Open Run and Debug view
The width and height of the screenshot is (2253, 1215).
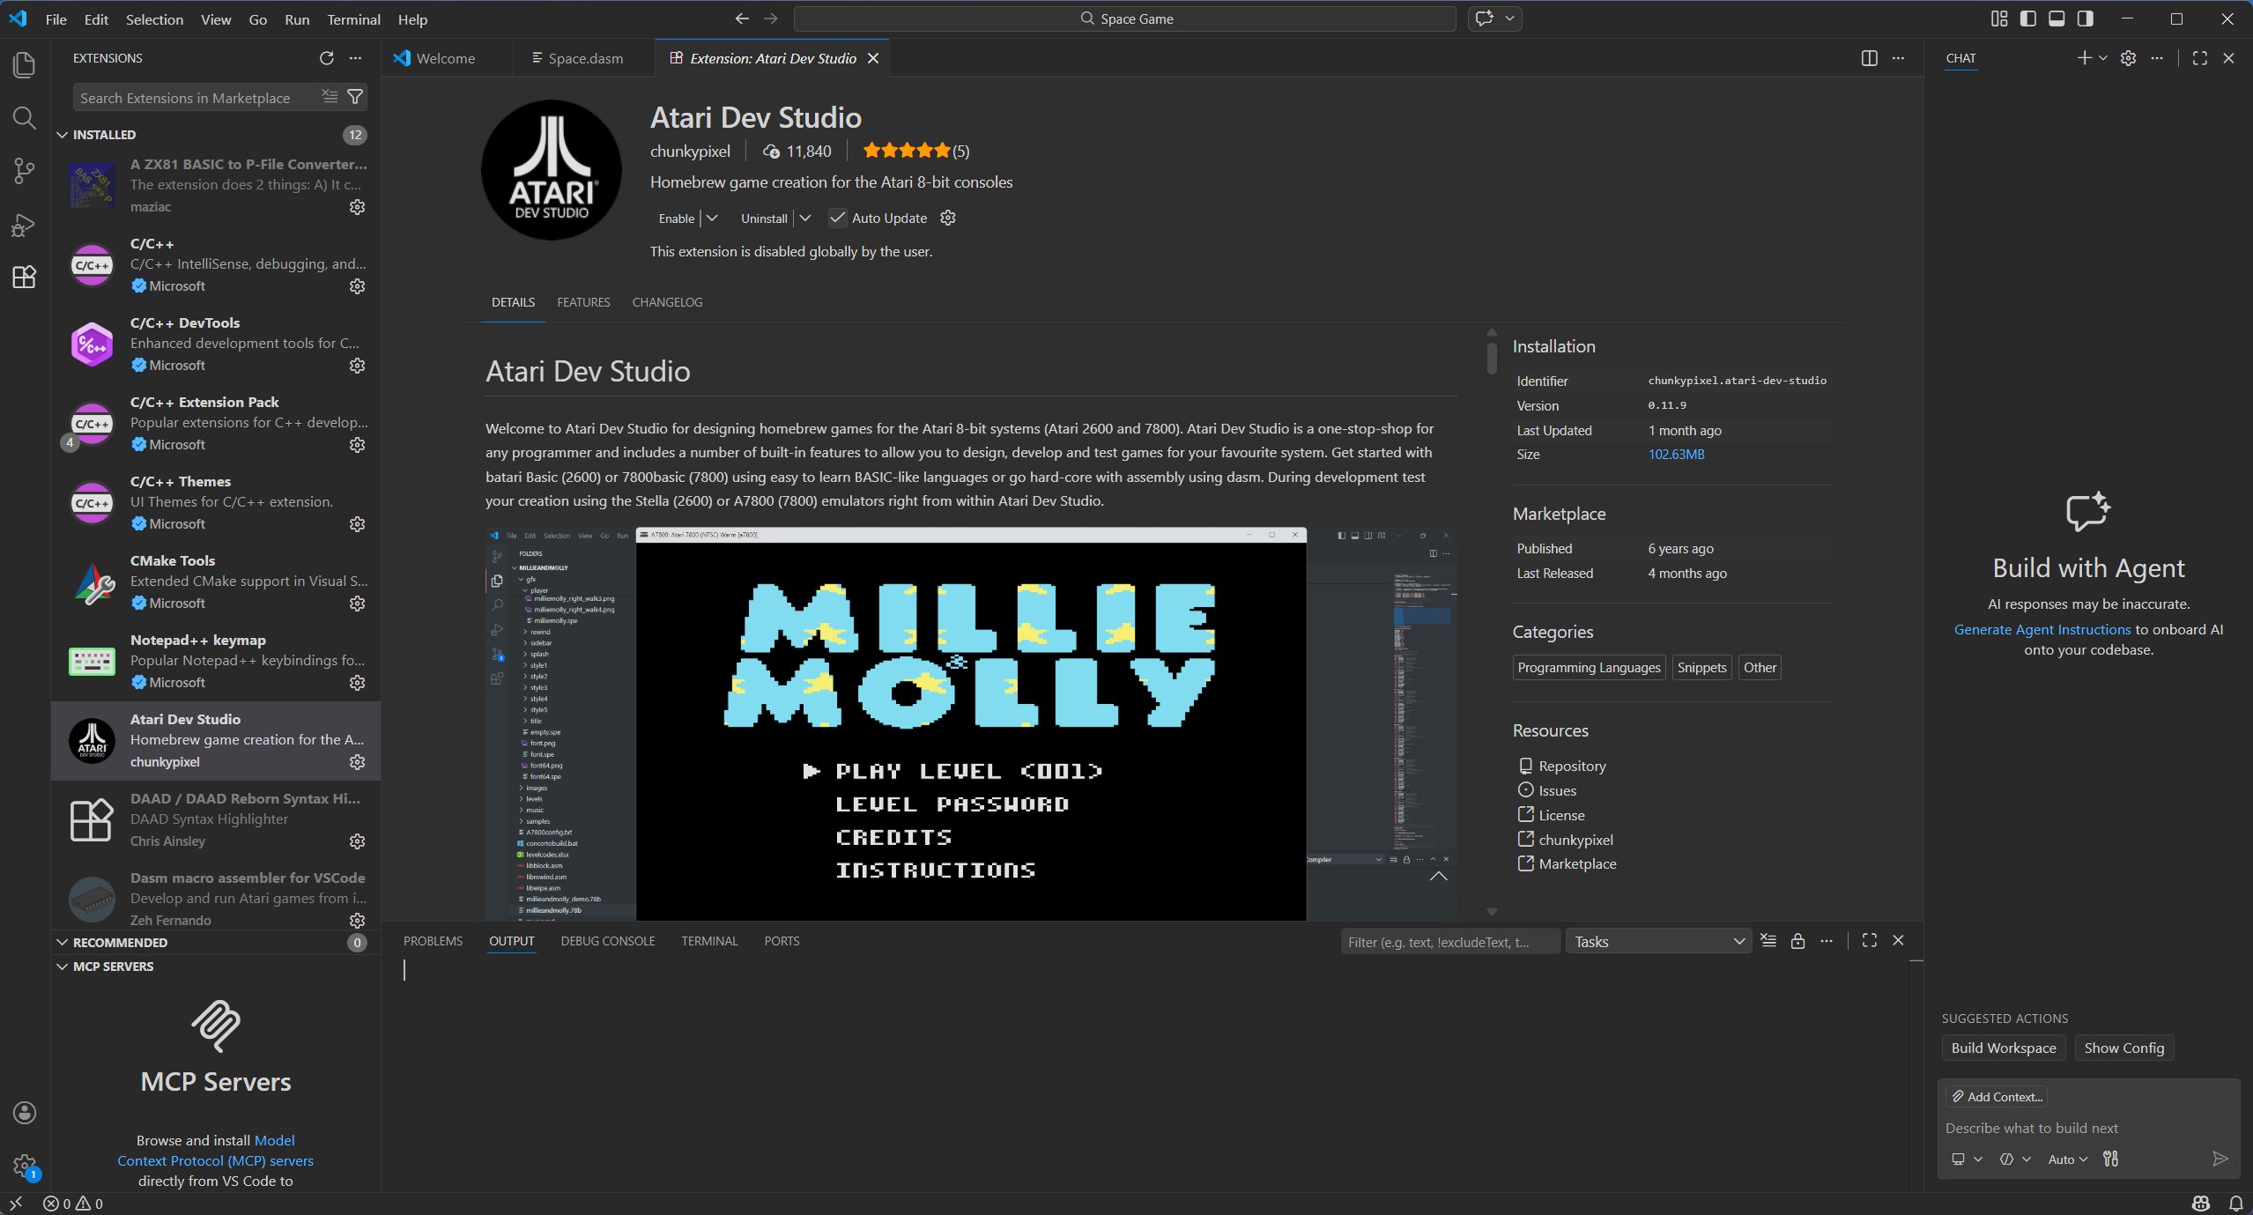click(25, 225)
